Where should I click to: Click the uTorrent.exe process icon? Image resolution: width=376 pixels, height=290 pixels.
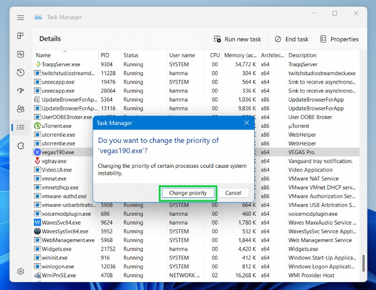[x=38, y=126]
